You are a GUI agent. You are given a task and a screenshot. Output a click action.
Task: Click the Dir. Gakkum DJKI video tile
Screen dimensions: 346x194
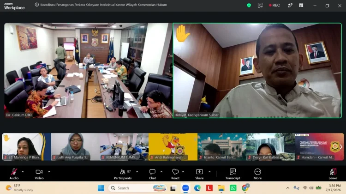coord(88,71)
